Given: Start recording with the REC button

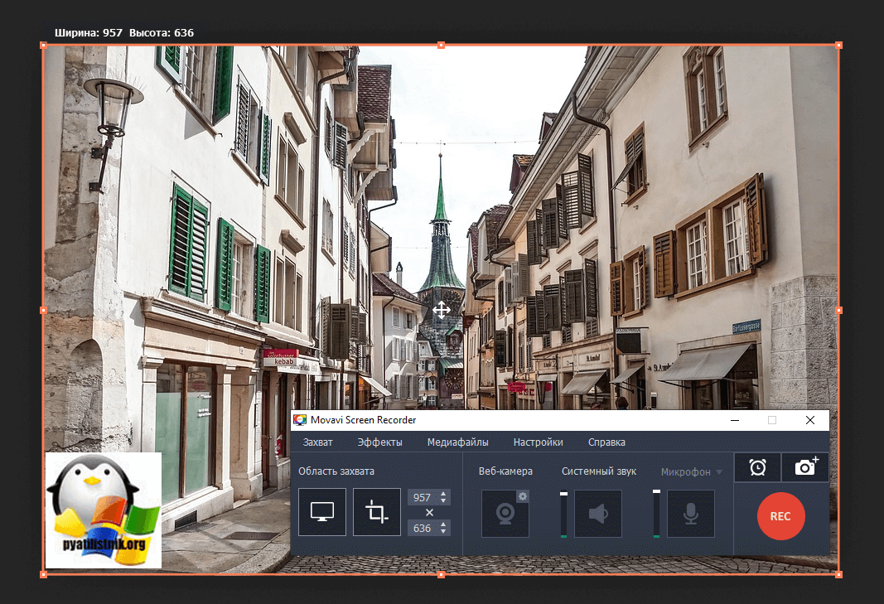Looking at the screenshot, I should coord(780,515).
